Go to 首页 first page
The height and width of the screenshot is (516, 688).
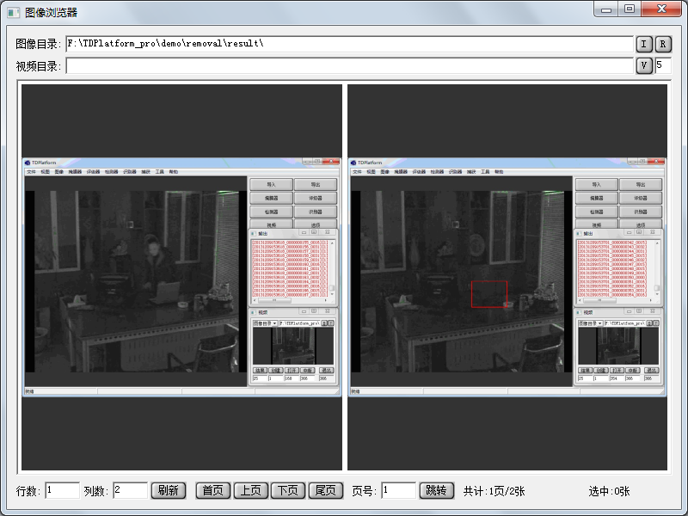(x=212, y=490)
